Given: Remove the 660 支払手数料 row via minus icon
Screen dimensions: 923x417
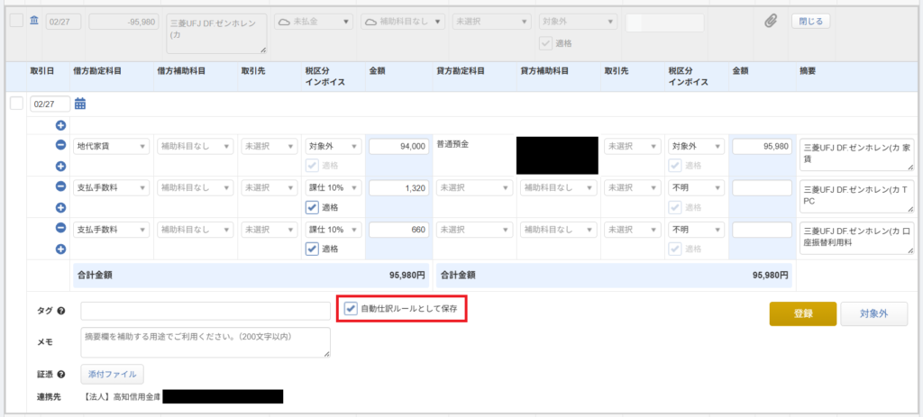Looking at the screenshot, I should (60, 228).
